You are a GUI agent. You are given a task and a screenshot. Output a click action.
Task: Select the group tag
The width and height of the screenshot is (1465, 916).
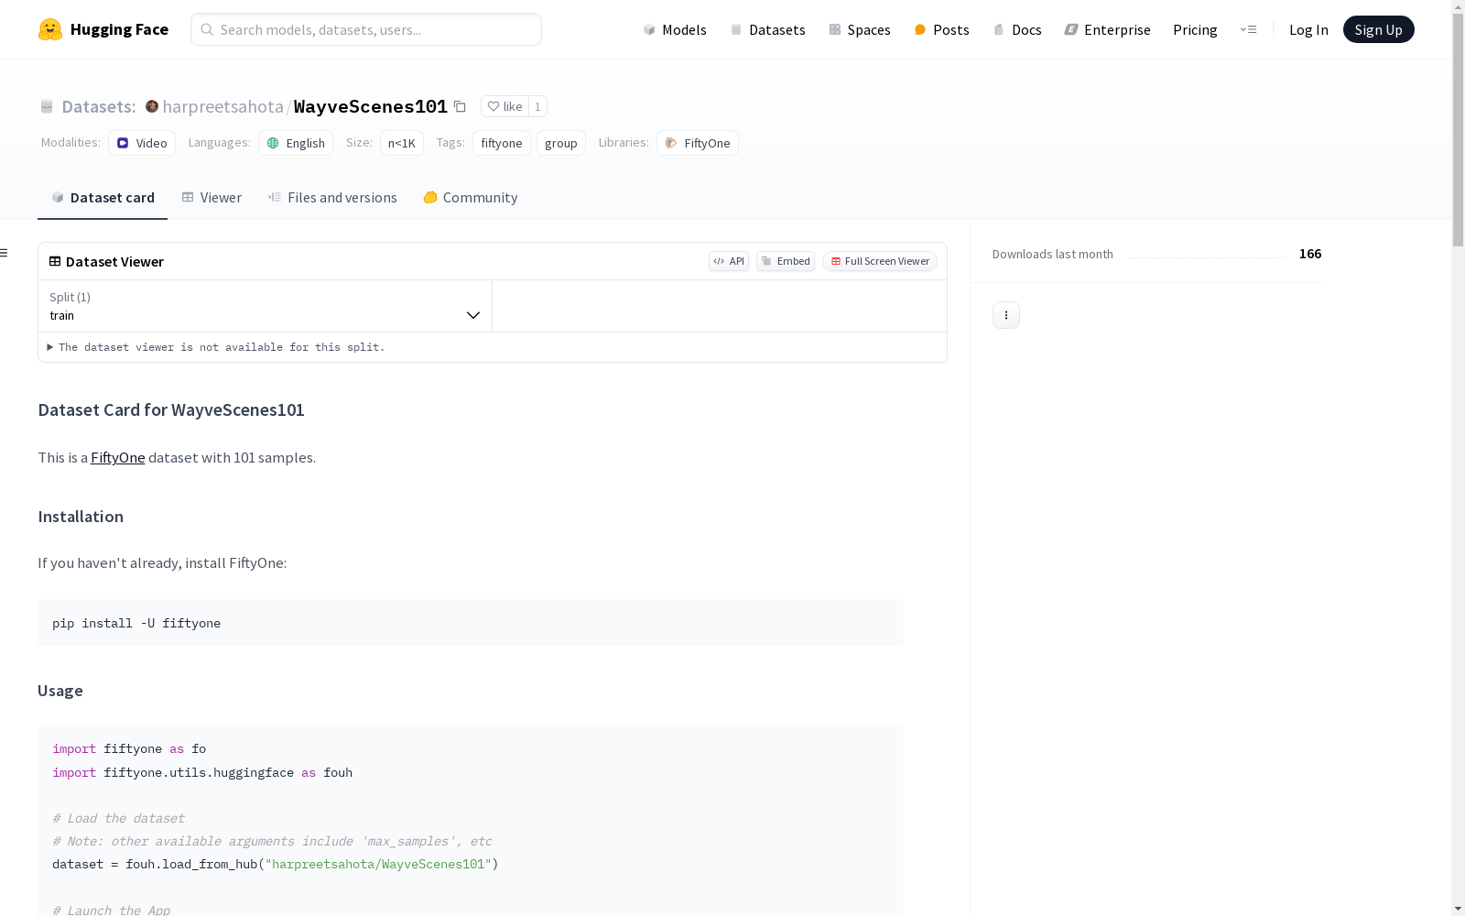tap(561, 143)
